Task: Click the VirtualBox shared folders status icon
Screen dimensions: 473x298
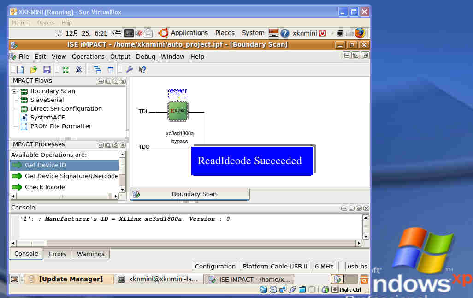Action: [x=302, y=290]
